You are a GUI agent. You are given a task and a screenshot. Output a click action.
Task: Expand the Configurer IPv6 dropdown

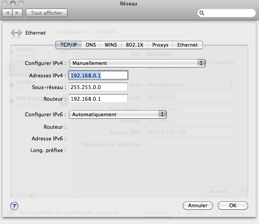118,114
